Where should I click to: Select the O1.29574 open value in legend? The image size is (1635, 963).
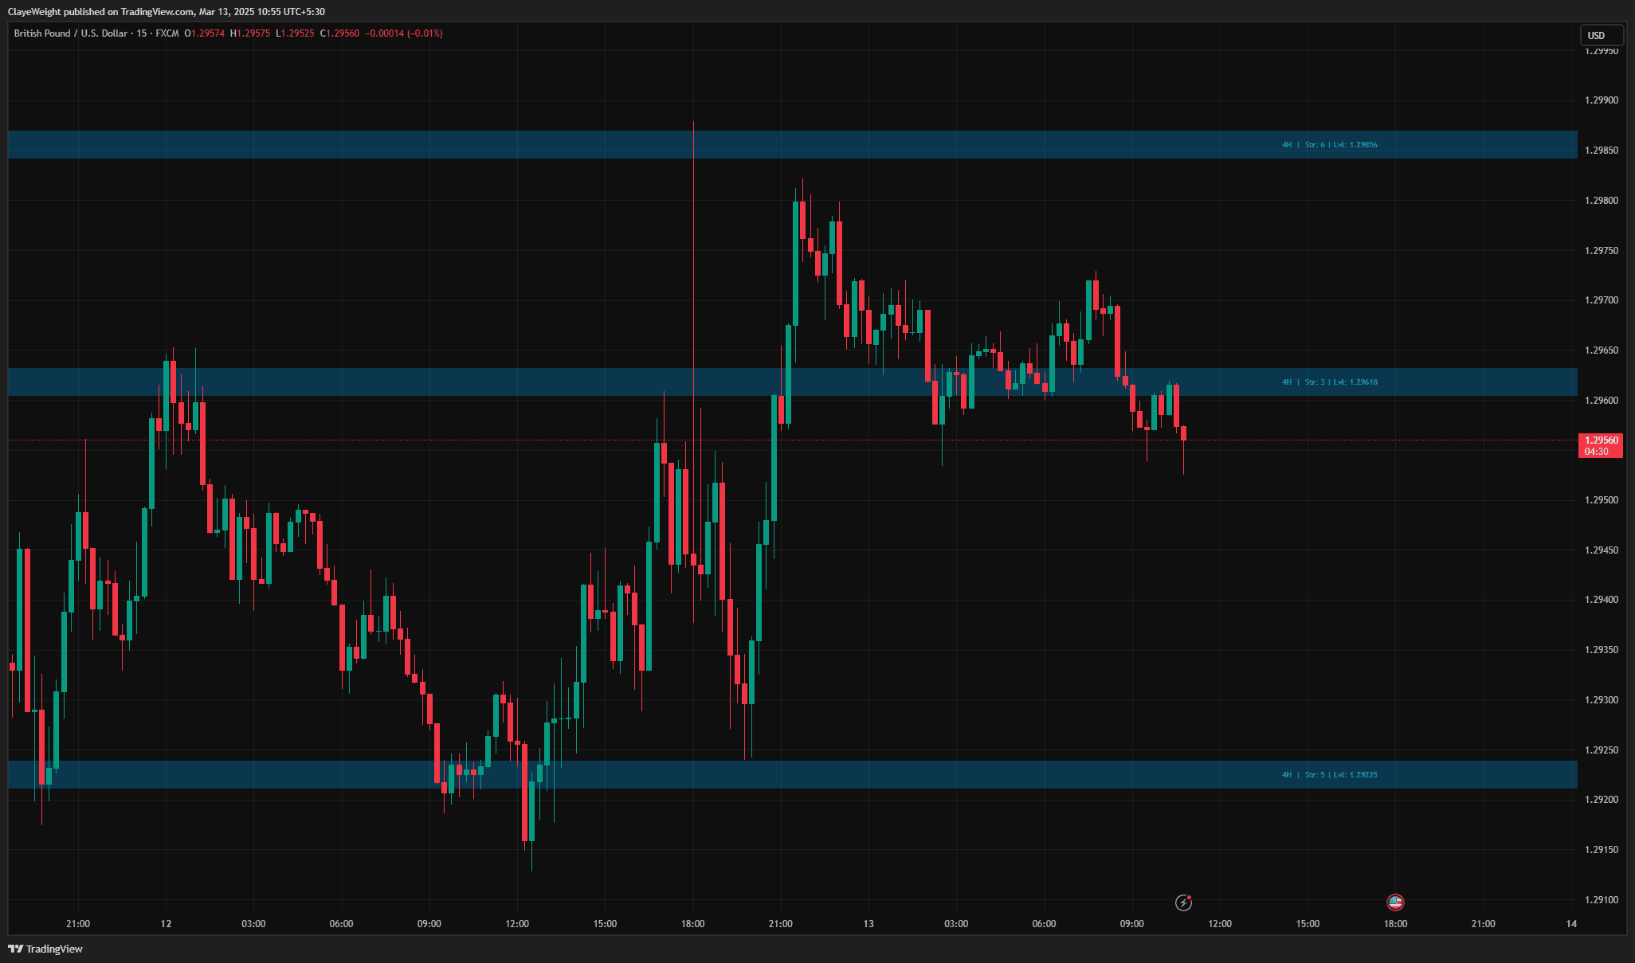[204, 34]
